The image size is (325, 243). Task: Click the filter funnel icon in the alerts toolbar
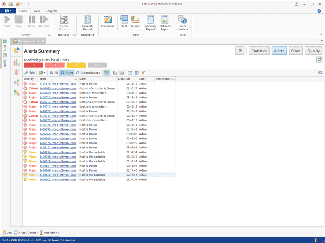[143, 73]
